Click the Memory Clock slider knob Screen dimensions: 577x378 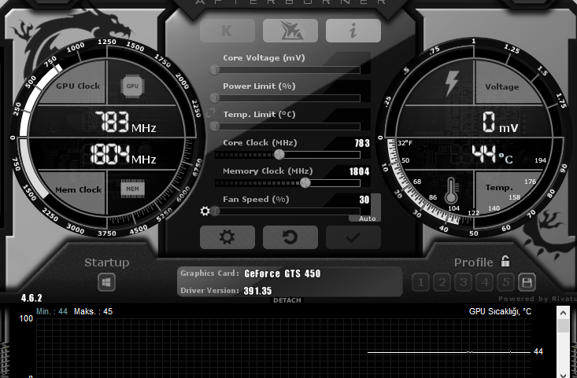tap(305, 183)
